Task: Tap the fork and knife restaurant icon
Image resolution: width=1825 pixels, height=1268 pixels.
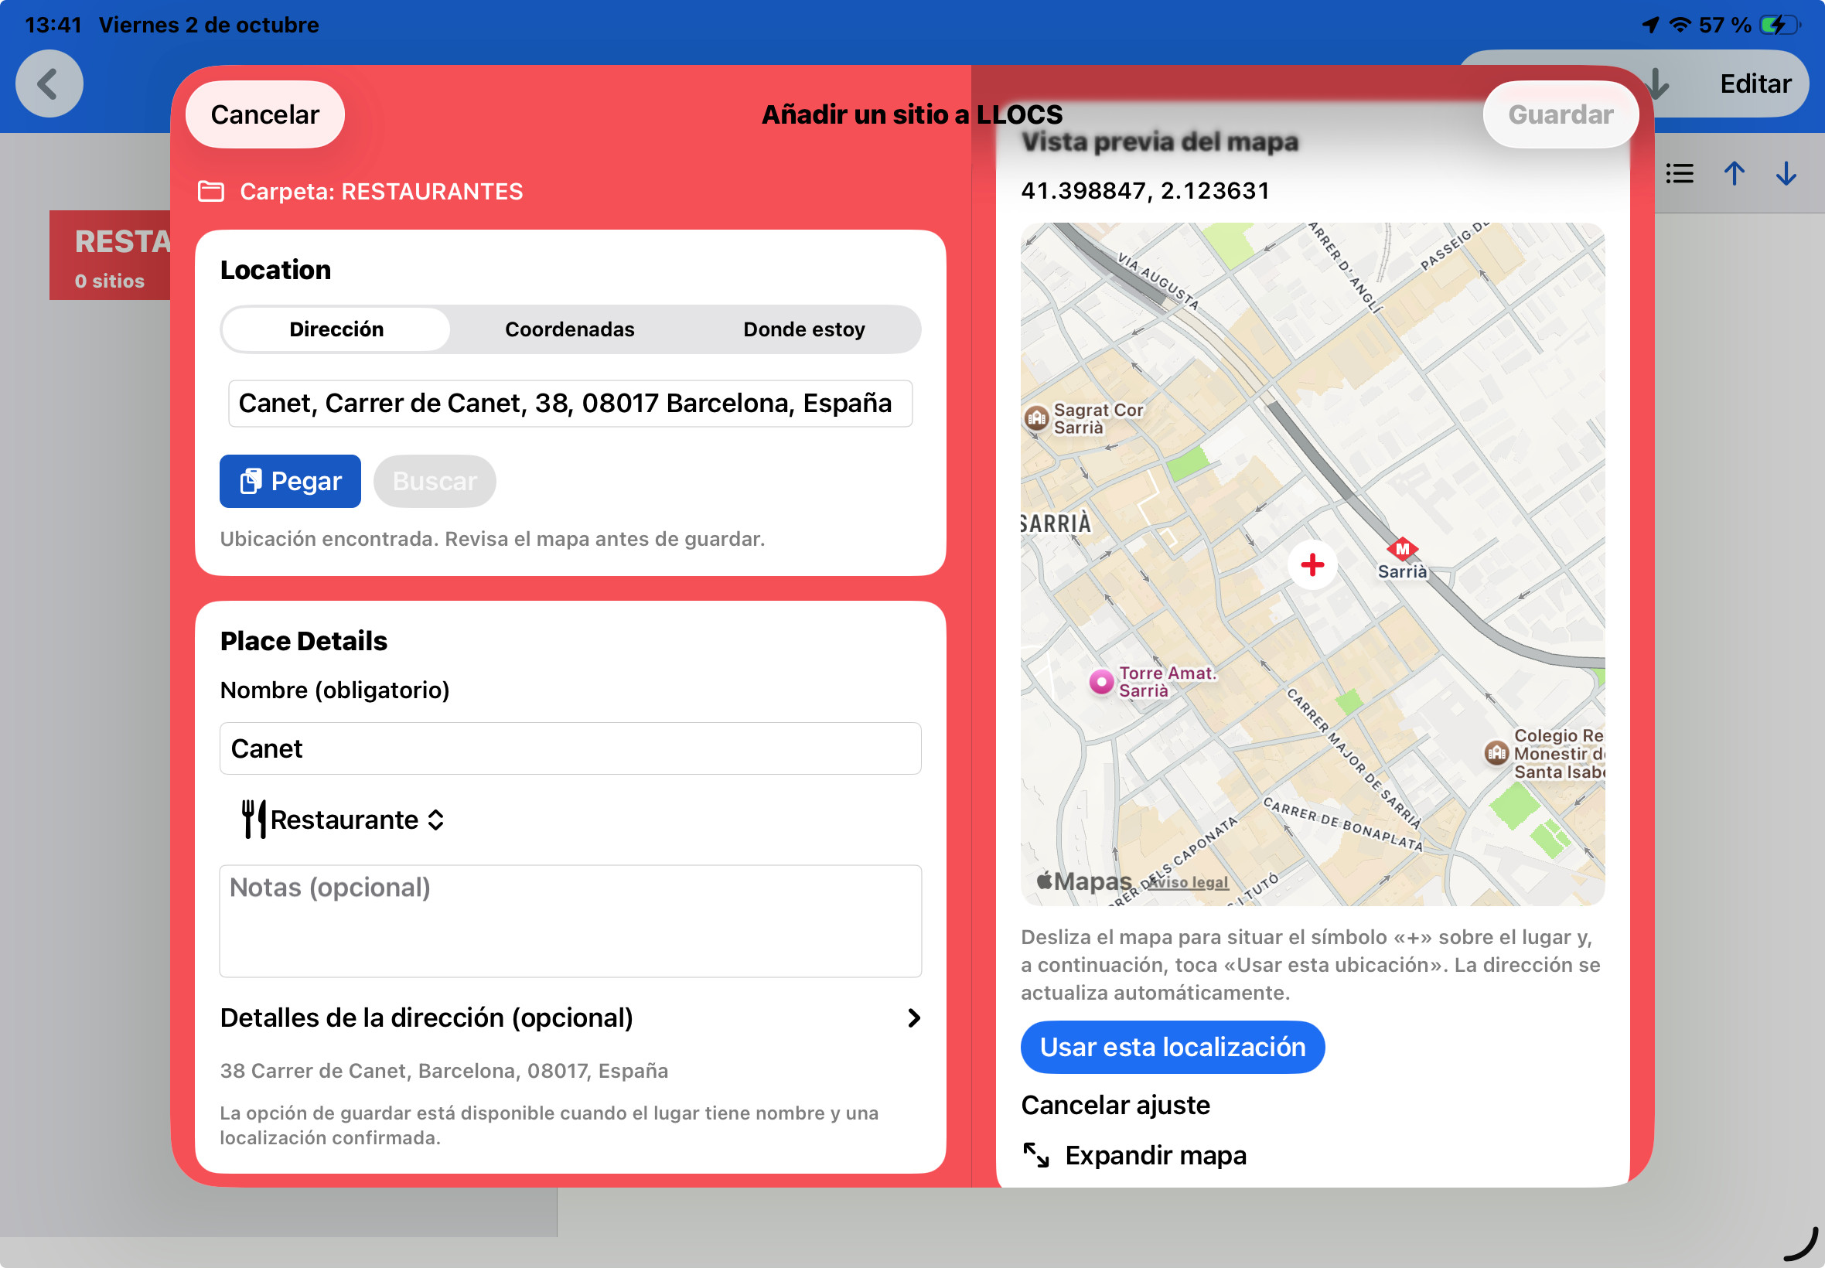Action: 254,819
